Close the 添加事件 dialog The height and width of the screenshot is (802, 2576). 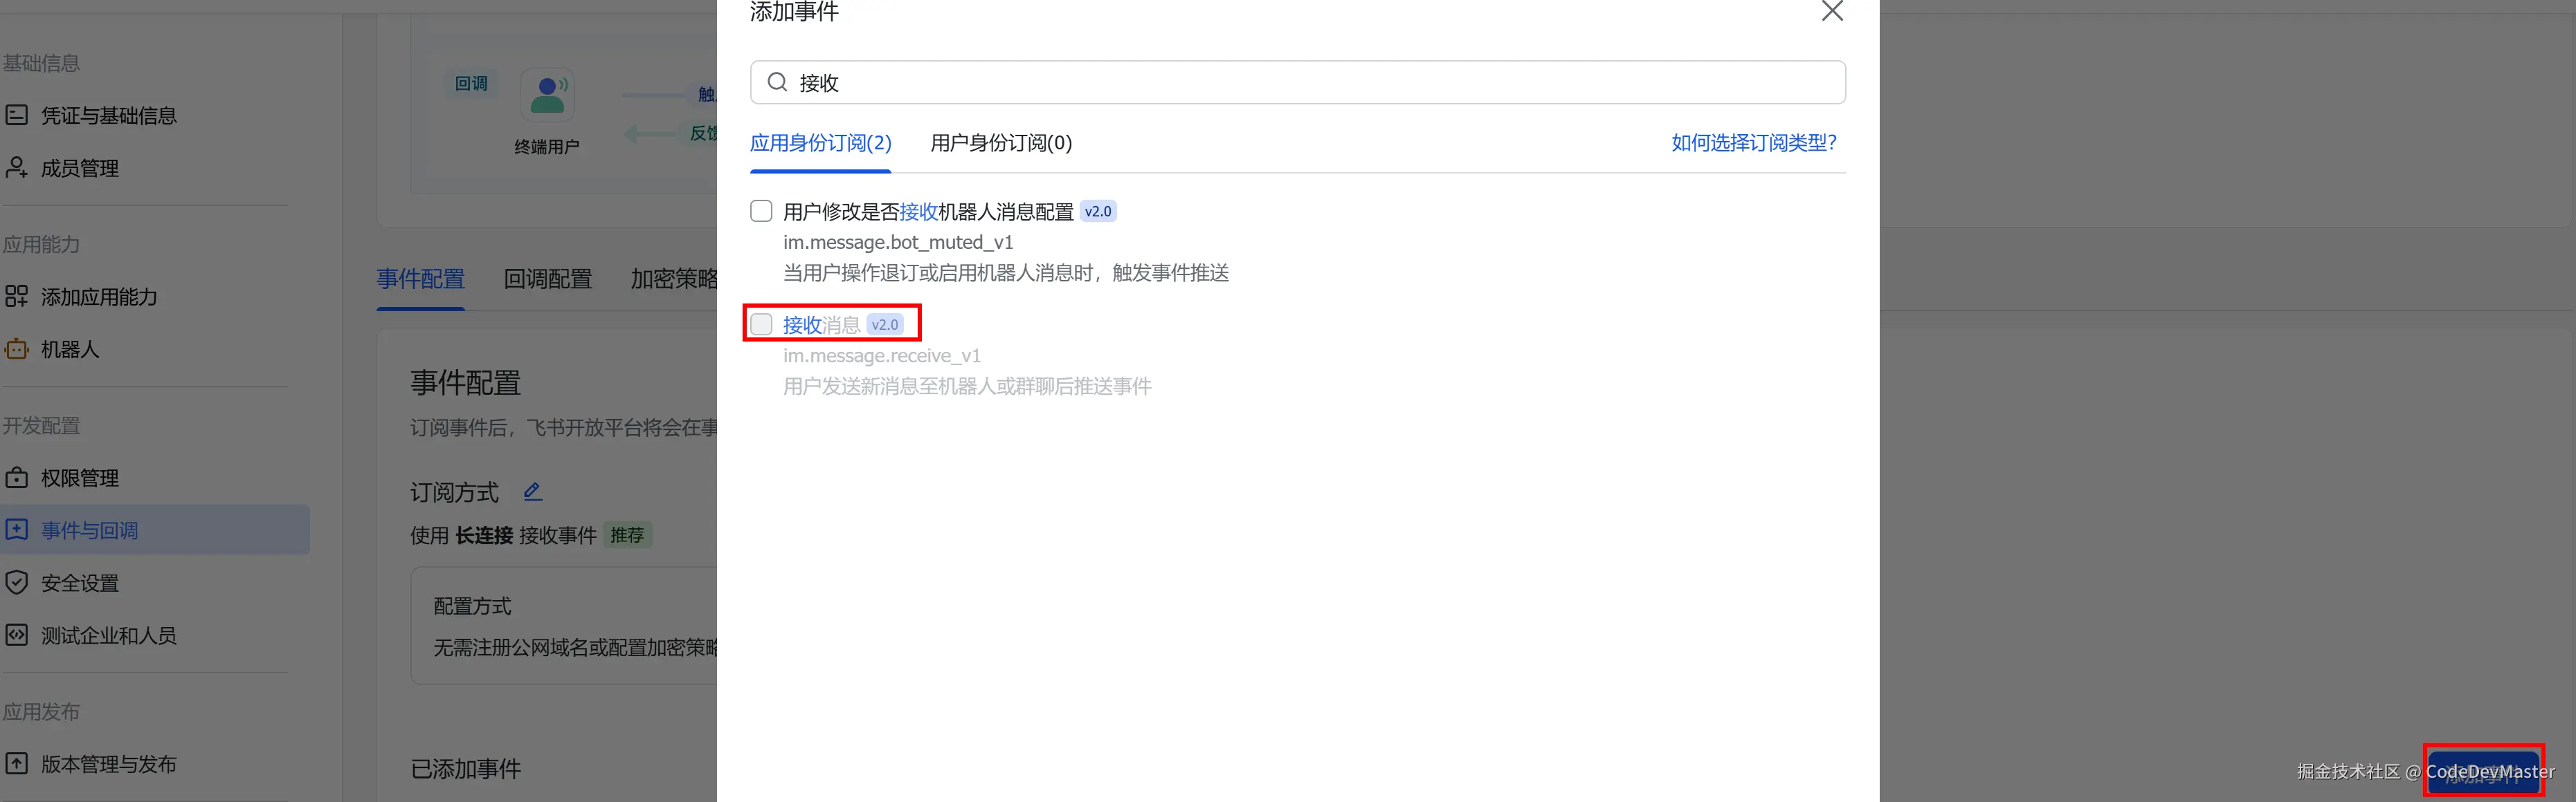1832,11
